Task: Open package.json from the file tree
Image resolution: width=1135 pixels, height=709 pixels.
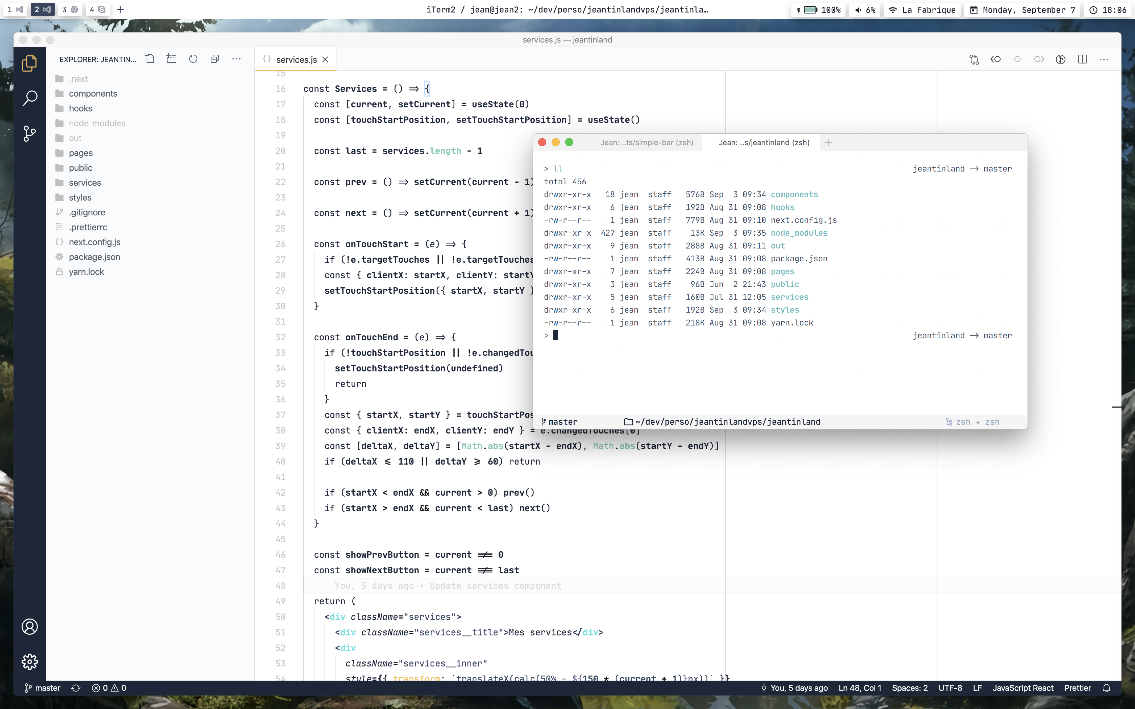Action: pos(94,257)
